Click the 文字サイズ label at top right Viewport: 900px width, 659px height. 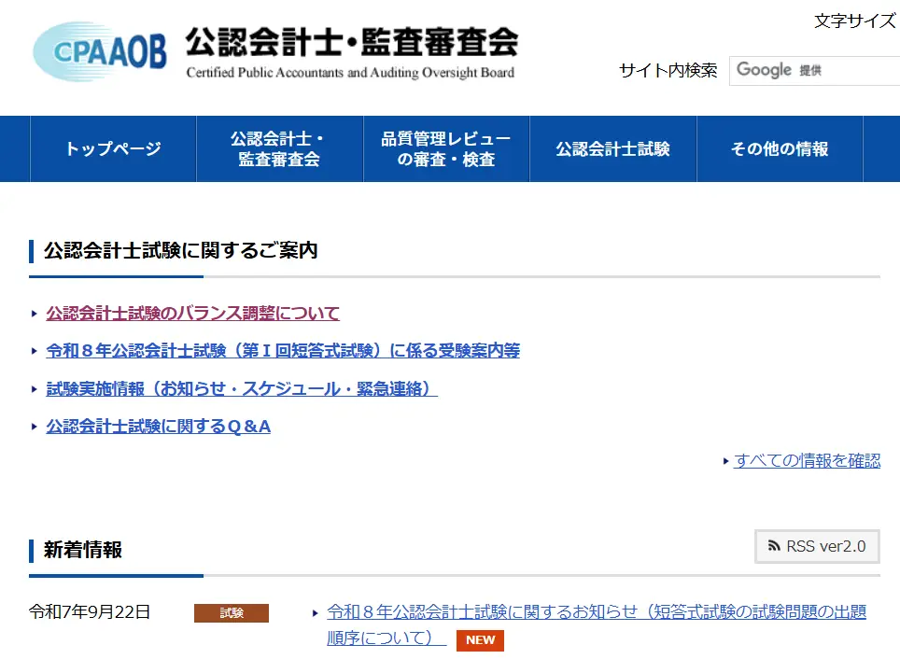(x=854, y=21)
